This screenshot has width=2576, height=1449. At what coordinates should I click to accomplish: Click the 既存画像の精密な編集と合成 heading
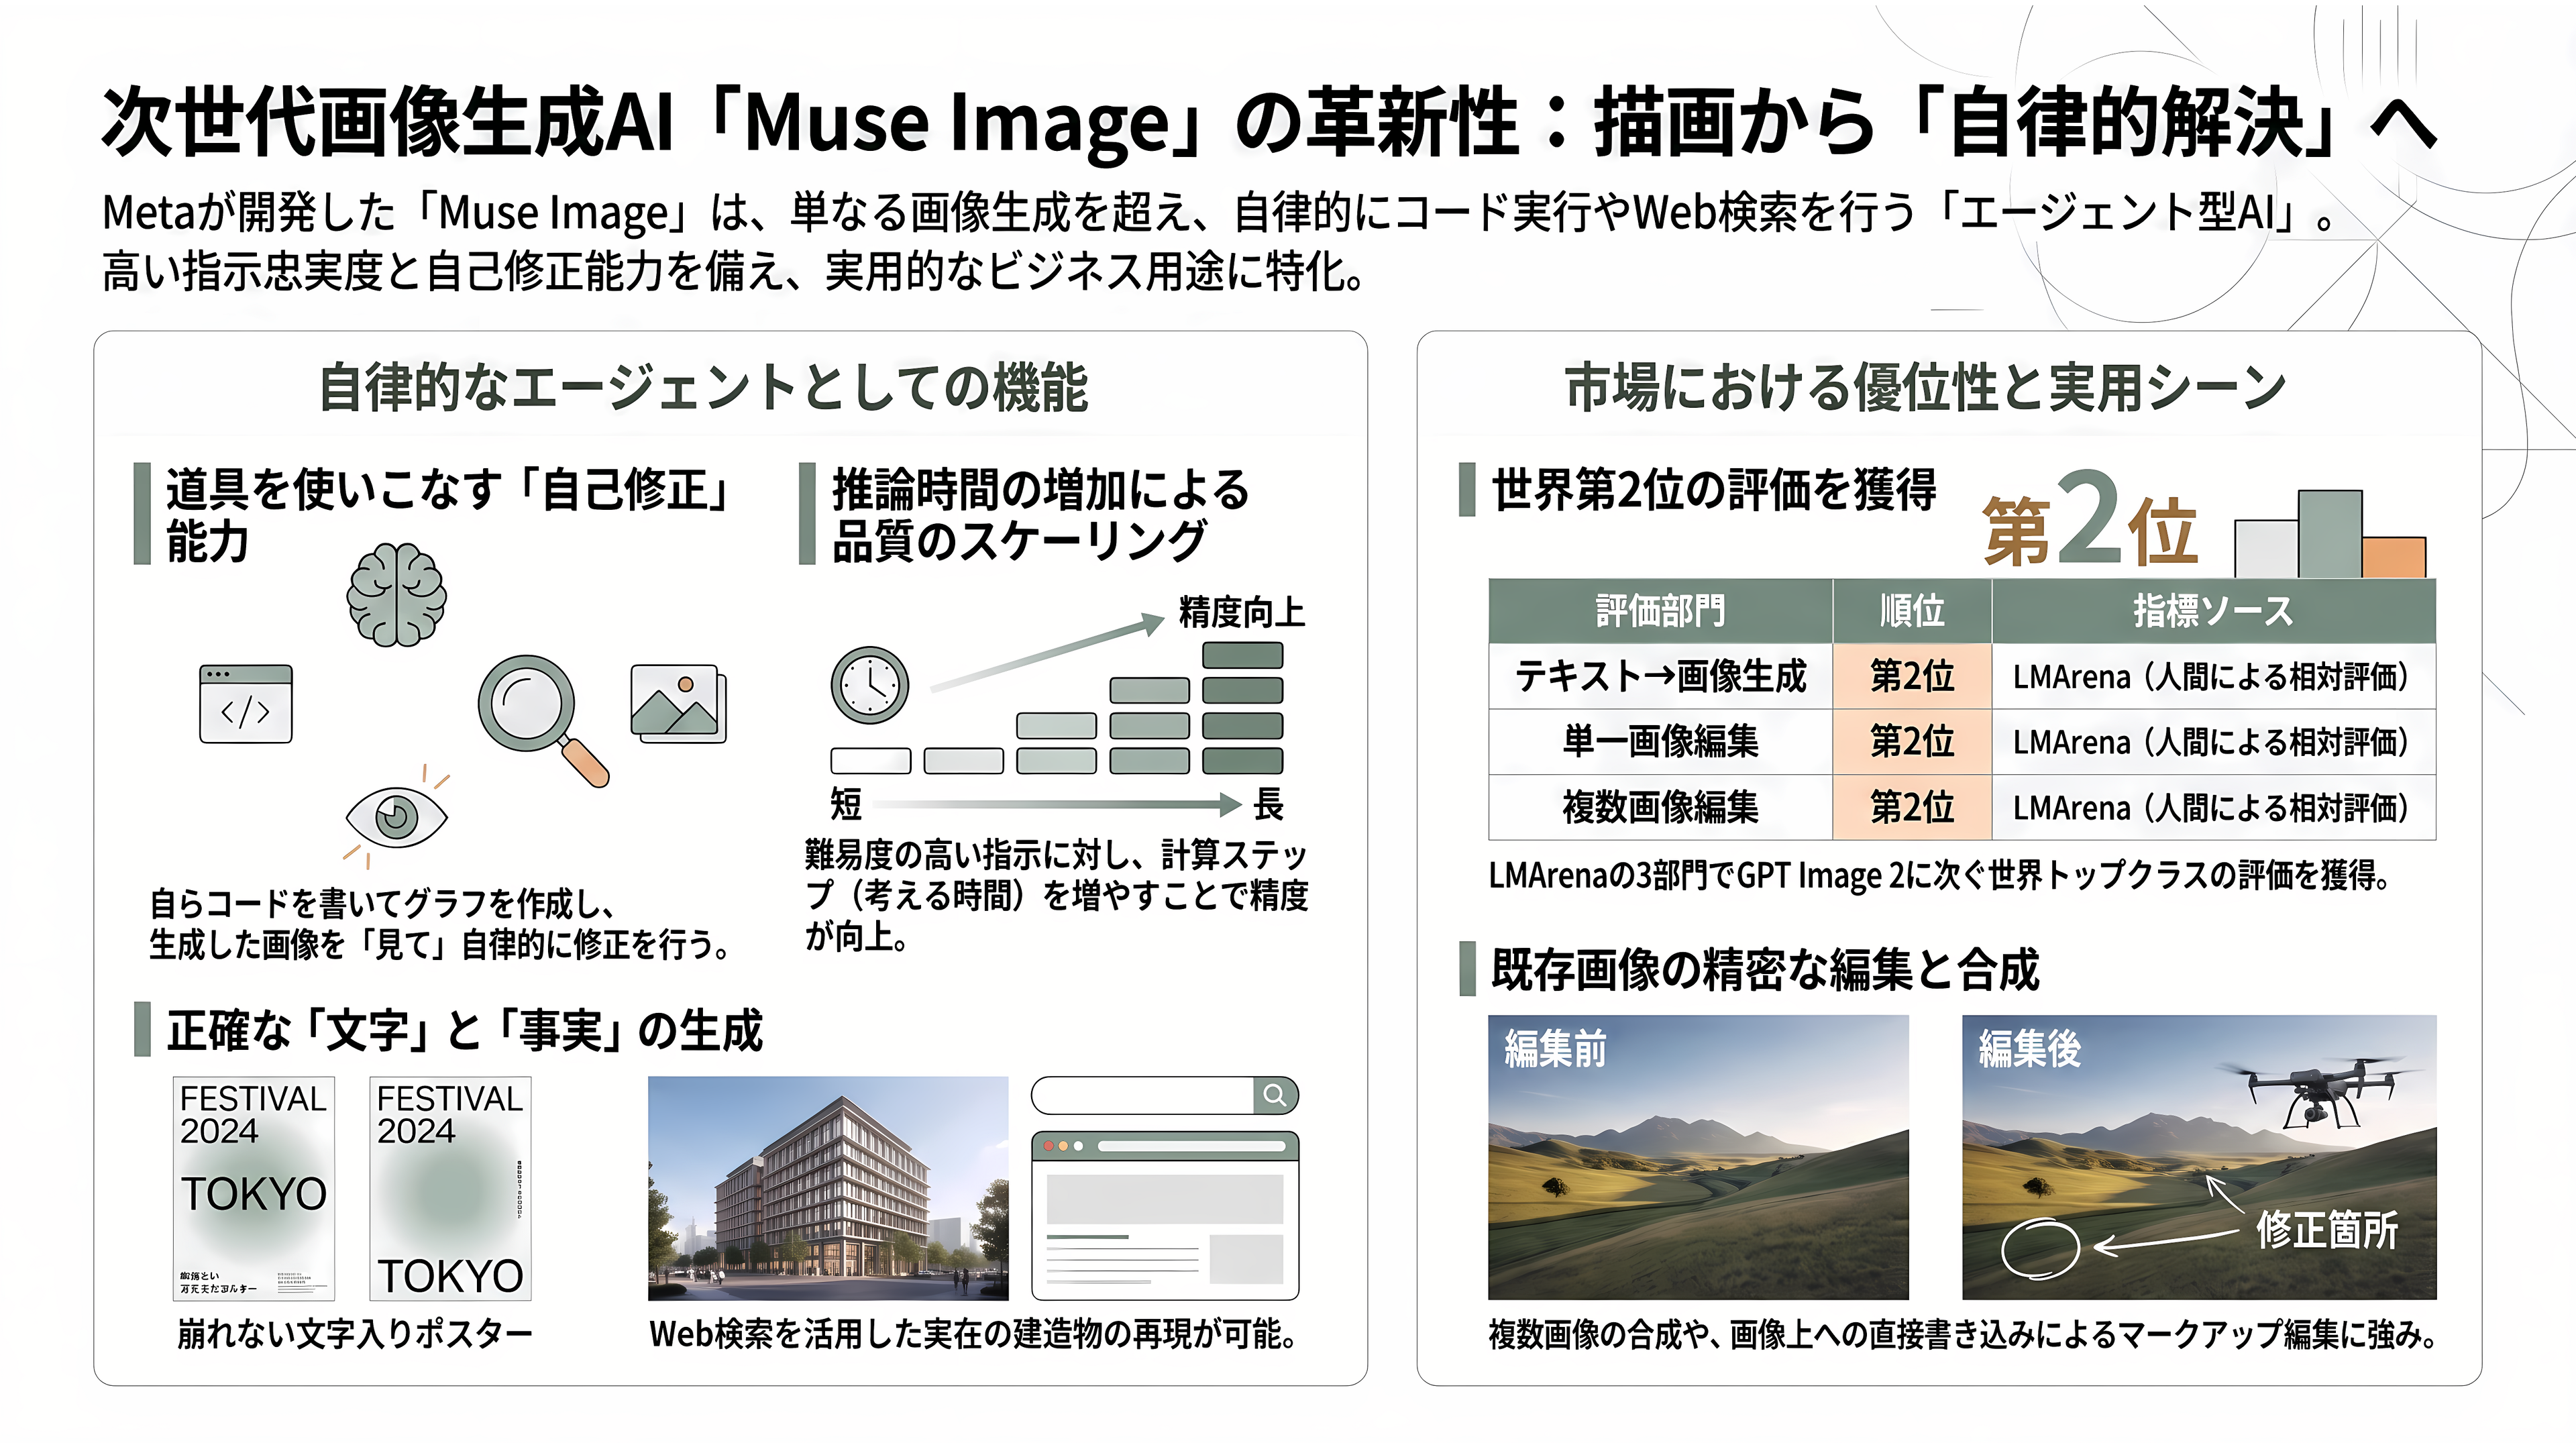pos(1765,970)
